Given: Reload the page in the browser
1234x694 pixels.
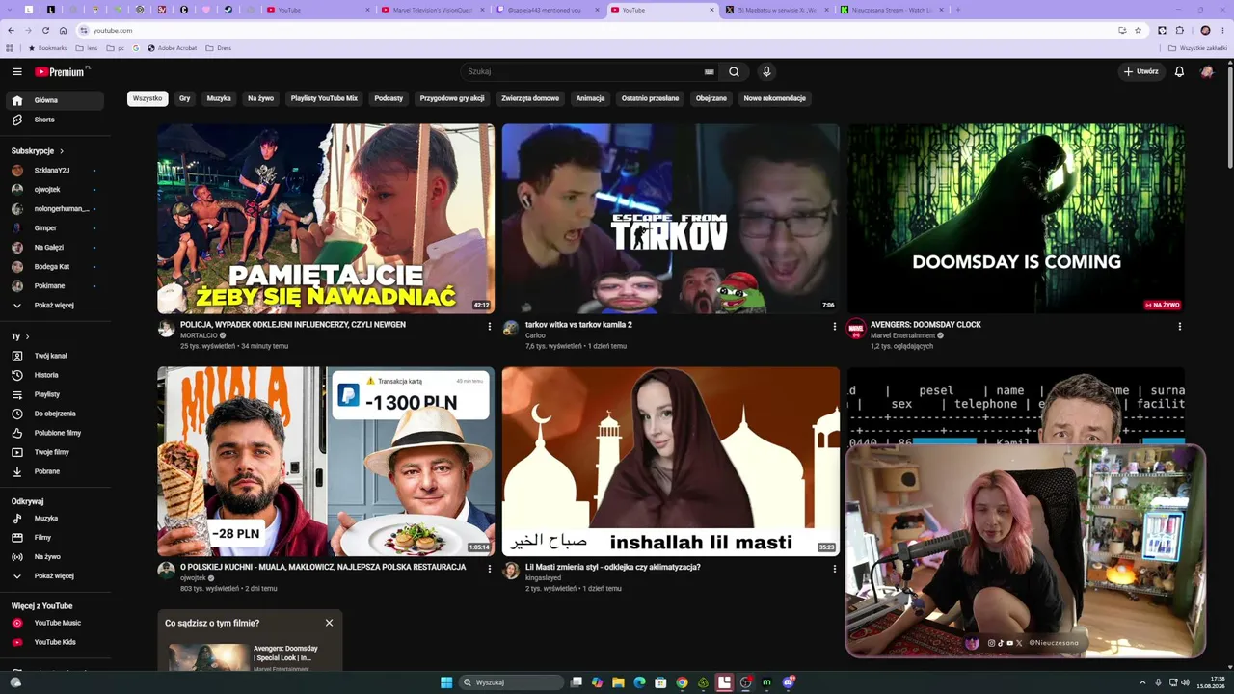Looking at the screenshot, I should (x=45, y=30).
